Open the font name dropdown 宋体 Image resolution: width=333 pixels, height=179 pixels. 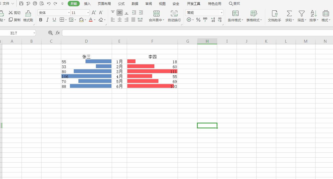[x=69, y=13]
